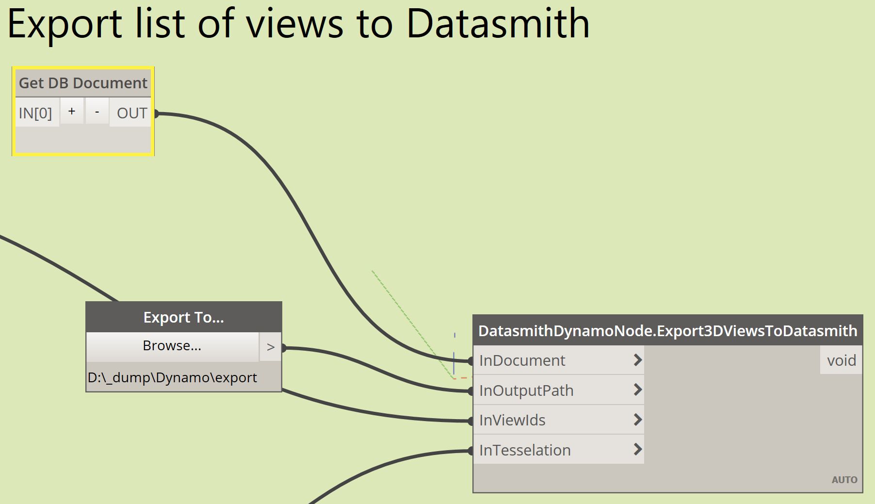Toggle the AUTO run mode indicator
Image resolution: width=875 pixels, height=504 pixels.
pyautogui.click(x=844, y=480)
